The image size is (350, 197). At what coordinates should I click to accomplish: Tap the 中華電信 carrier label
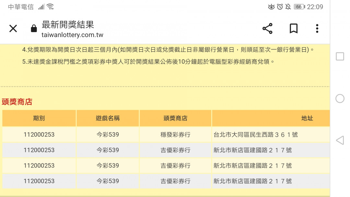[x=21, y=7]
